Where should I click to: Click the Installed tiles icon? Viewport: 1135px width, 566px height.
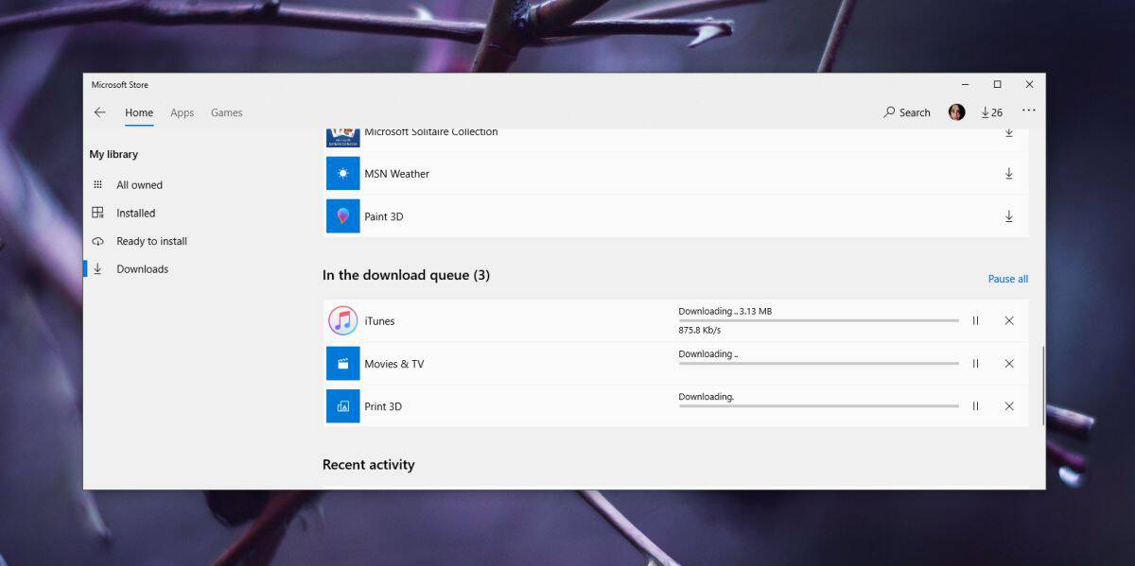[97, 213]
